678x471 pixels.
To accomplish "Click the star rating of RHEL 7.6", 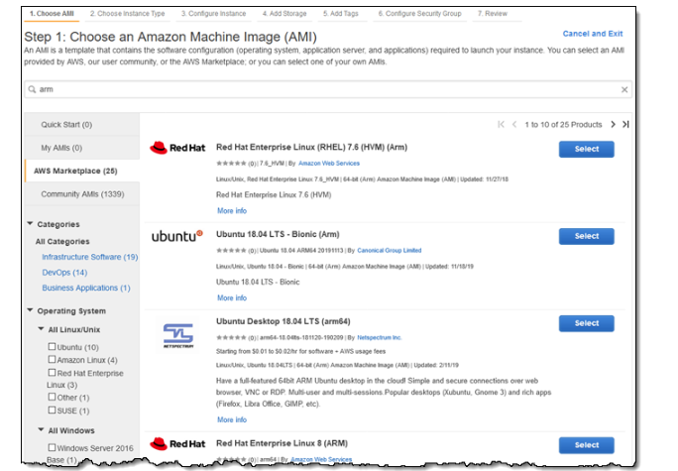I will (x=231, y=163).
